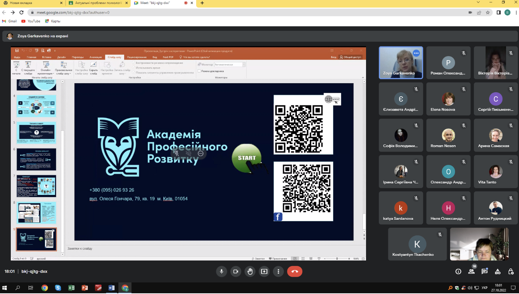
Task: Switch to the Рецензирование ribbon tab
Action: [137, 57]
